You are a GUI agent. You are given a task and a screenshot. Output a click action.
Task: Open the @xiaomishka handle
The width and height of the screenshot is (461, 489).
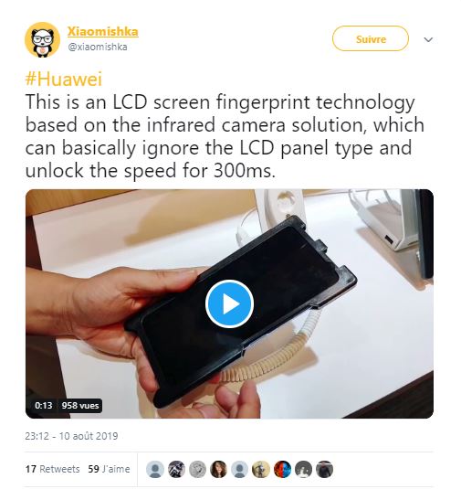coord(98,47)
